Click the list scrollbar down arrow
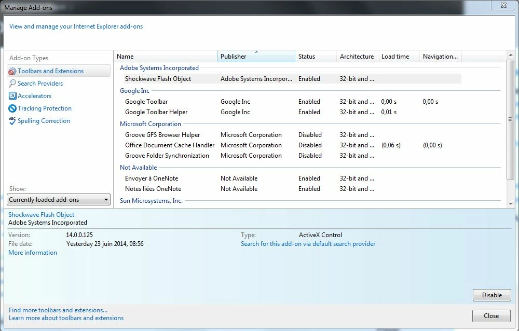The width and height of the screenshot is (519, 331). [x=510, y=203]
